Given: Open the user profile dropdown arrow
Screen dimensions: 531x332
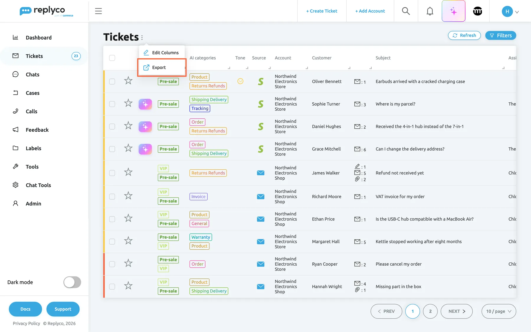Looking at the screenshot, I should [517, 12].
